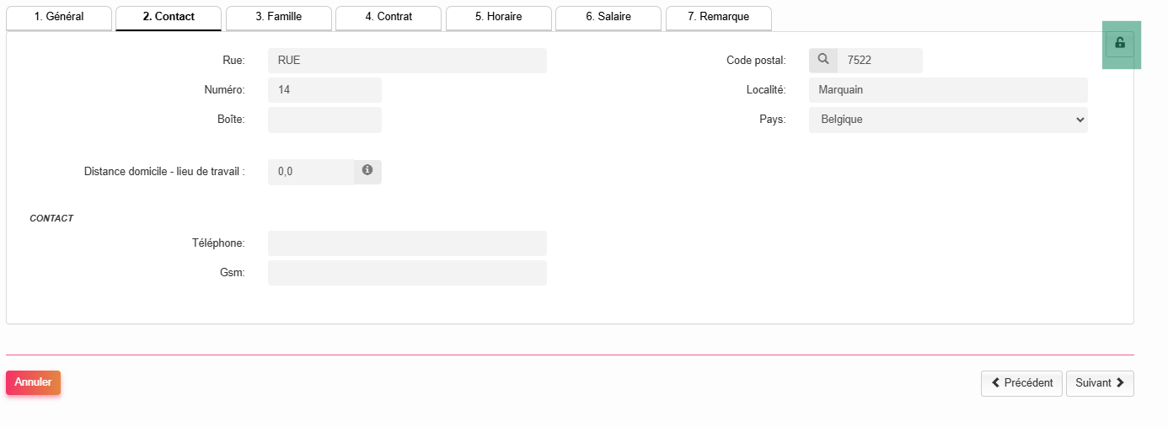Go to the 4. Contrat tab
The image size is (1168, 427).
point(388,17)
